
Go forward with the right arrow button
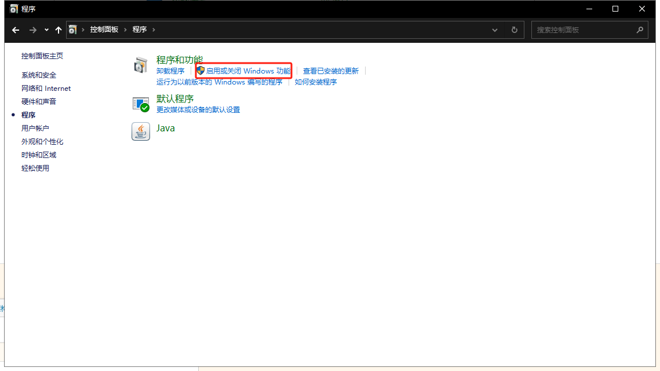tap(33, 30)
